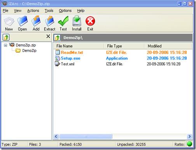The width and height of the screenshot is (196, 150).
Task: Click the Files: 3 status entry
Action: (x=35, y=144)
